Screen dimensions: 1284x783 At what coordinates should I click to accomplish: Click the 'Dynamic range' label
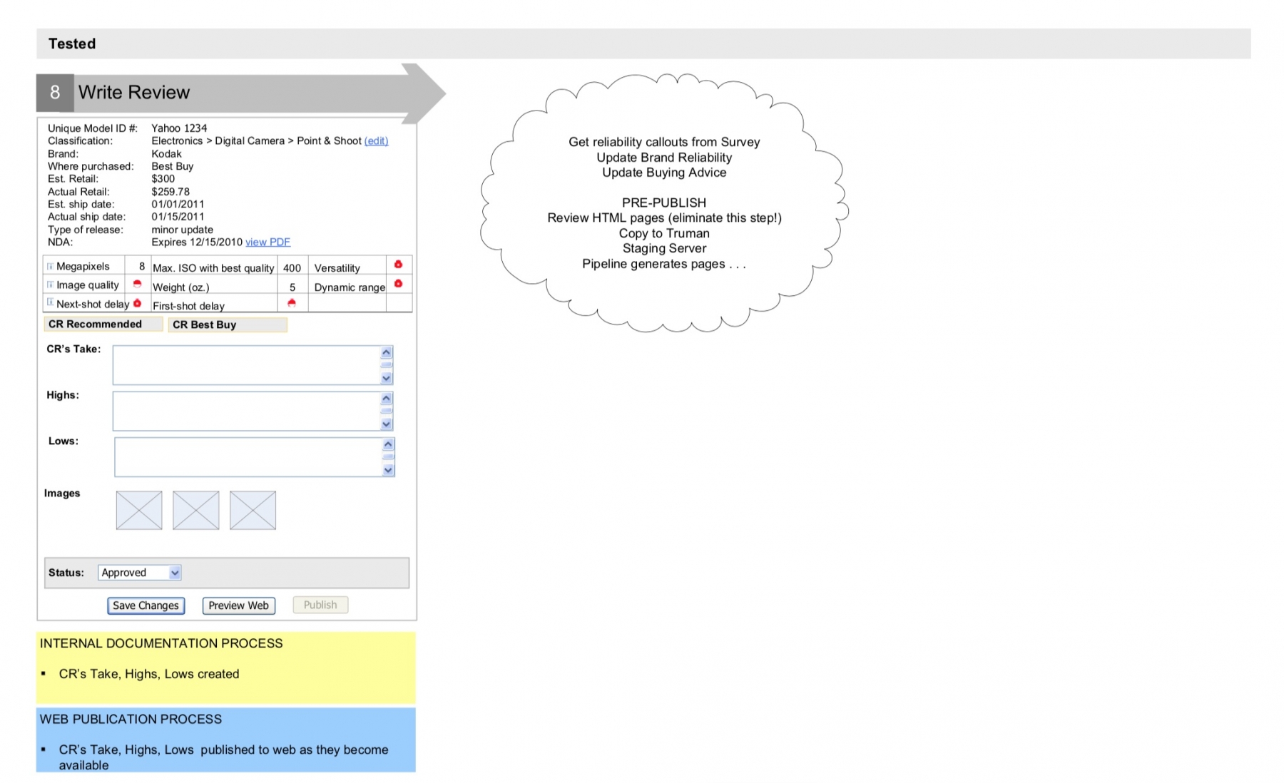[x=350, y=287]
